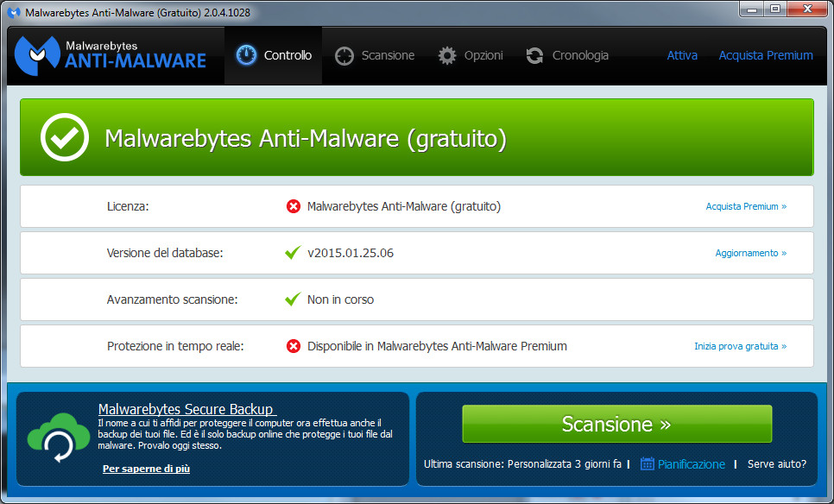This screenshot has height=504, width=834.
Task: Click Per saperne di più link
Action: (x=146, y=469)
